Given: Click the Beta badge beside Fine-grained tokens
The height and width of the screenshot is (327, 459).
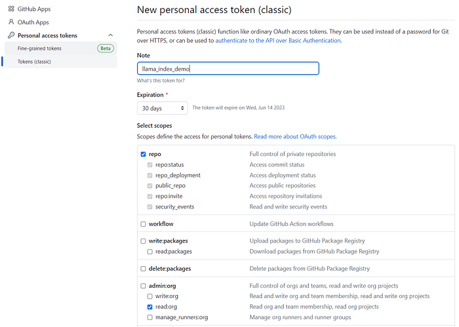Looking at the screenshot, I should point(105,48).
